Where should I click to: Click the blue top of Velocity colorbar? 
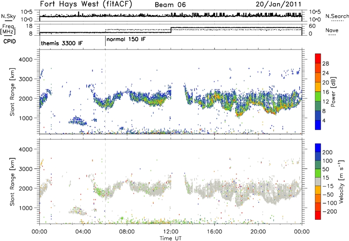click(318, 148)
